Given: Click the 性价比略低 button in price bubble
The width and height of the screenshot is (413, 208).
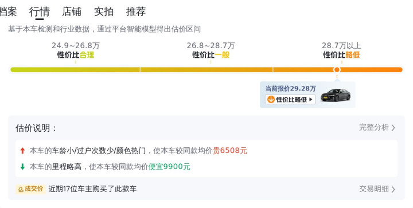Looking at the screenshot, I should click(x=290, y=99).
